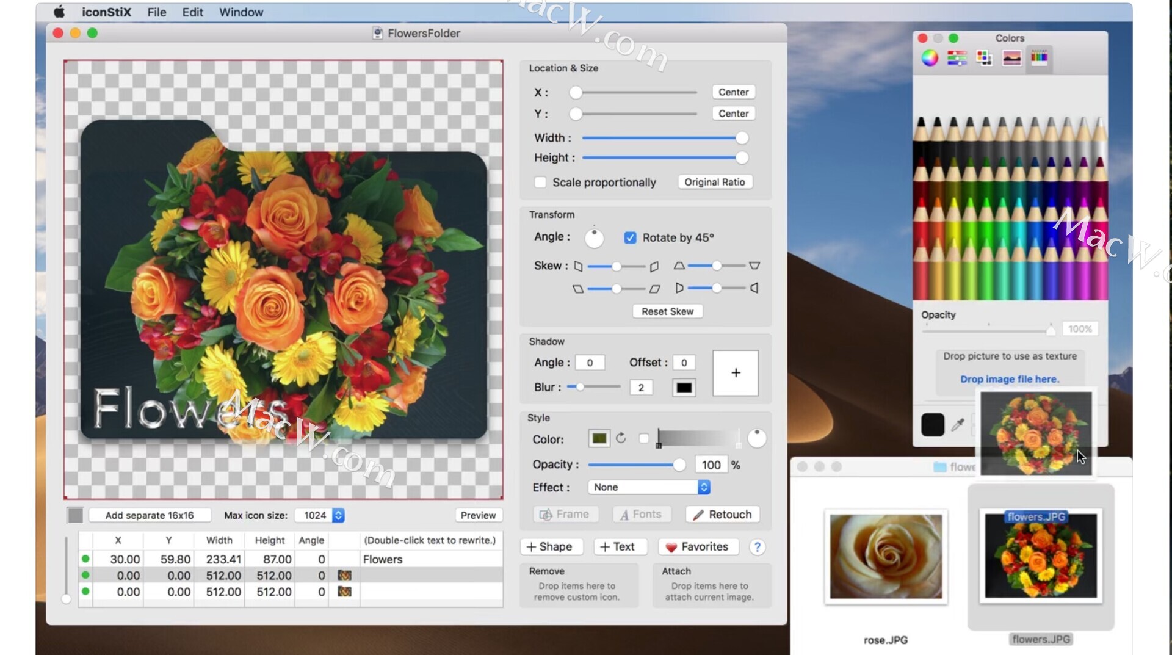Click the Flowers text layer name in table
Screen dimensions: 1172x655
tap(383, 559)
